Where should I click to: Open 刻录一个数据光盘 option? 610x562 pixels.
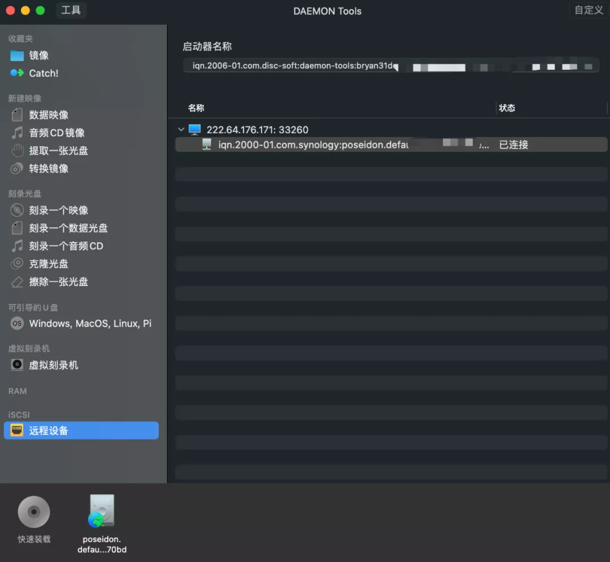tap(68, 228)
